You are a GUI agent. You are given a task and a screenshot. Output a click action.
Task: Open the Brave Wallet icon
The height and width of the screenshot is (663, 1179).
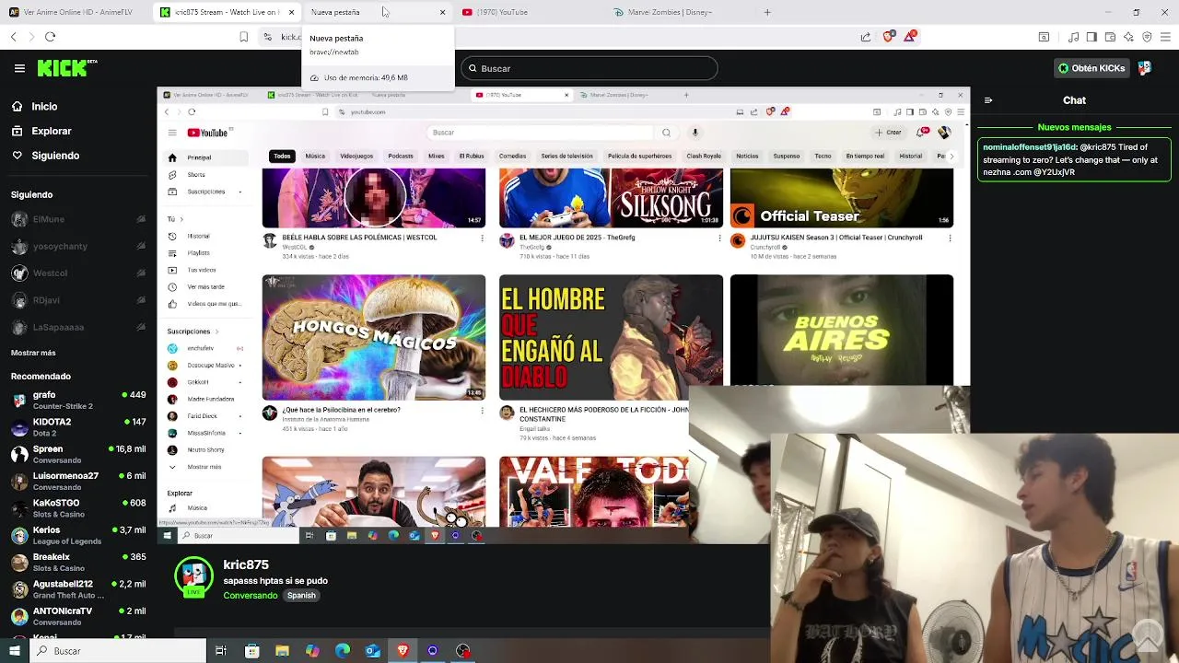point(1110,37)
